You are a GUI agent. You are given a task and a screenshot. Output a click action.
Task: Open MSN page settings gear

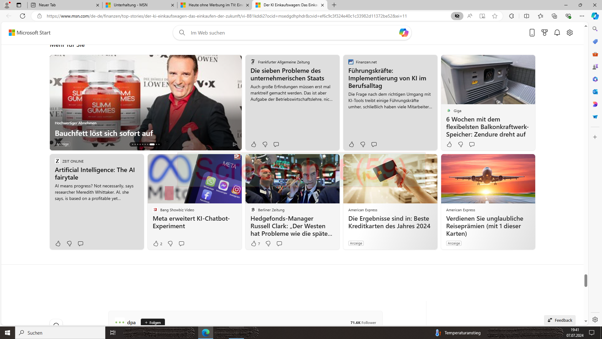tap(569, 33)
